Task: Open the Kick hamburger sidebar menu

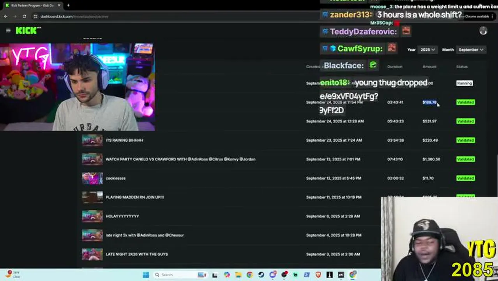Action: point(8,30)
